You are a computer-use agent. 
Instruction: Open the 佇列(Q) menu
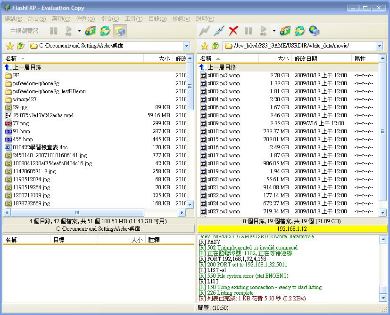(85, 19)
